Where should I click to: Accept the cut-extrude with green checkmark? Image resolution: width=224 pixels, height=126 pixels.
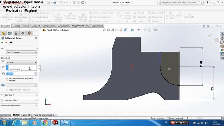click(2, 42)
